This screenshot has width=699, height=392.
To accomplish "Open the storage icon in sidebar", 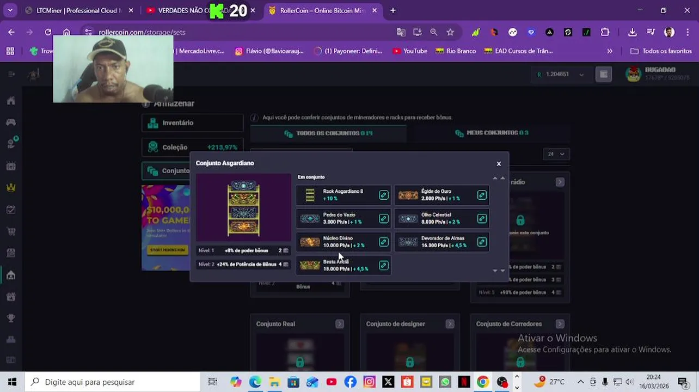I will pyautogui.click(x=11, y=275).
